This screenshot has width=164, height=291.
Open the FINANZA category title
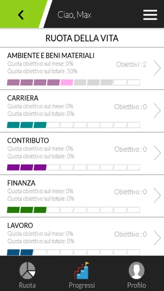[x=21, y=183]
